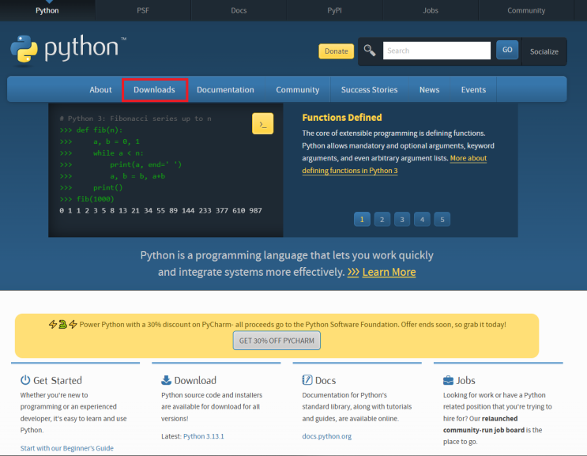Open the Python 3.13.1 latest release link

coord(203,436)
